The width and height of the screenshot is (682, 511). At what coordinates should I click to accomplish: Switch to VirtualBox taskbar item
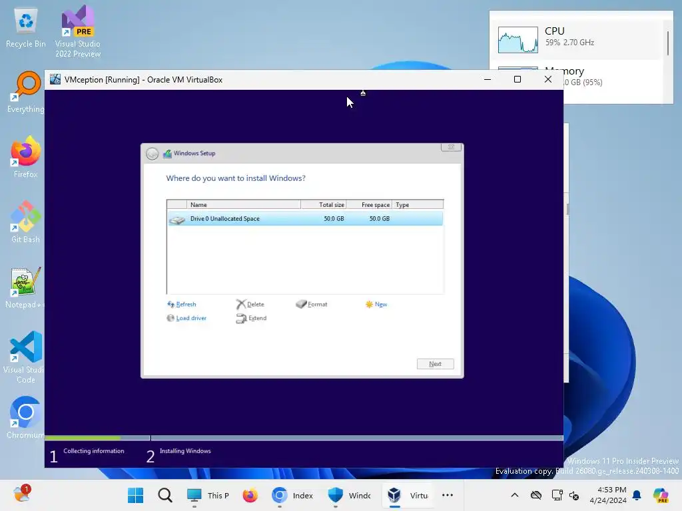click(x=408, y=495)
